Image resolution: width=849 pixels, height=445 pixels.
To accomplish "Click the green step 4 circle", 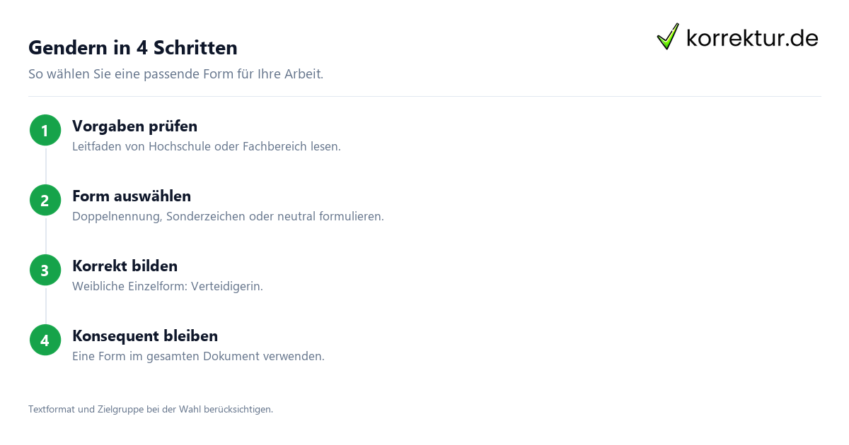I will [x=45, y=340].
